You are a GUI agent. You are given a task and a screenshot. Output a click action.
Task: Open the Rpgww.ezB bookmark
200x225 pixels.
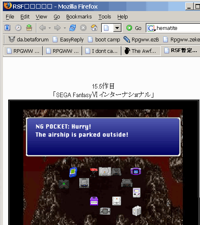[141, 39]
